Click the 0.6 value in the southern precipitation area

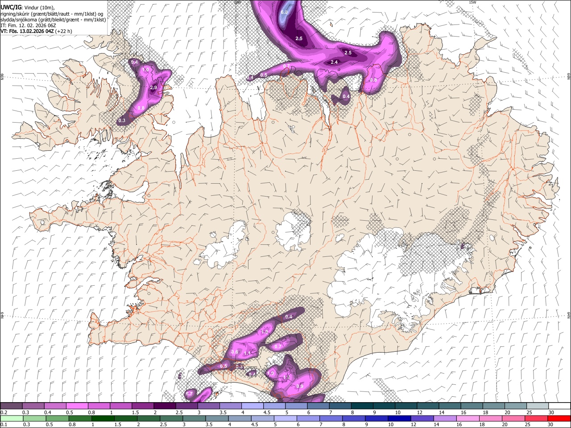[x=235, y=352]
